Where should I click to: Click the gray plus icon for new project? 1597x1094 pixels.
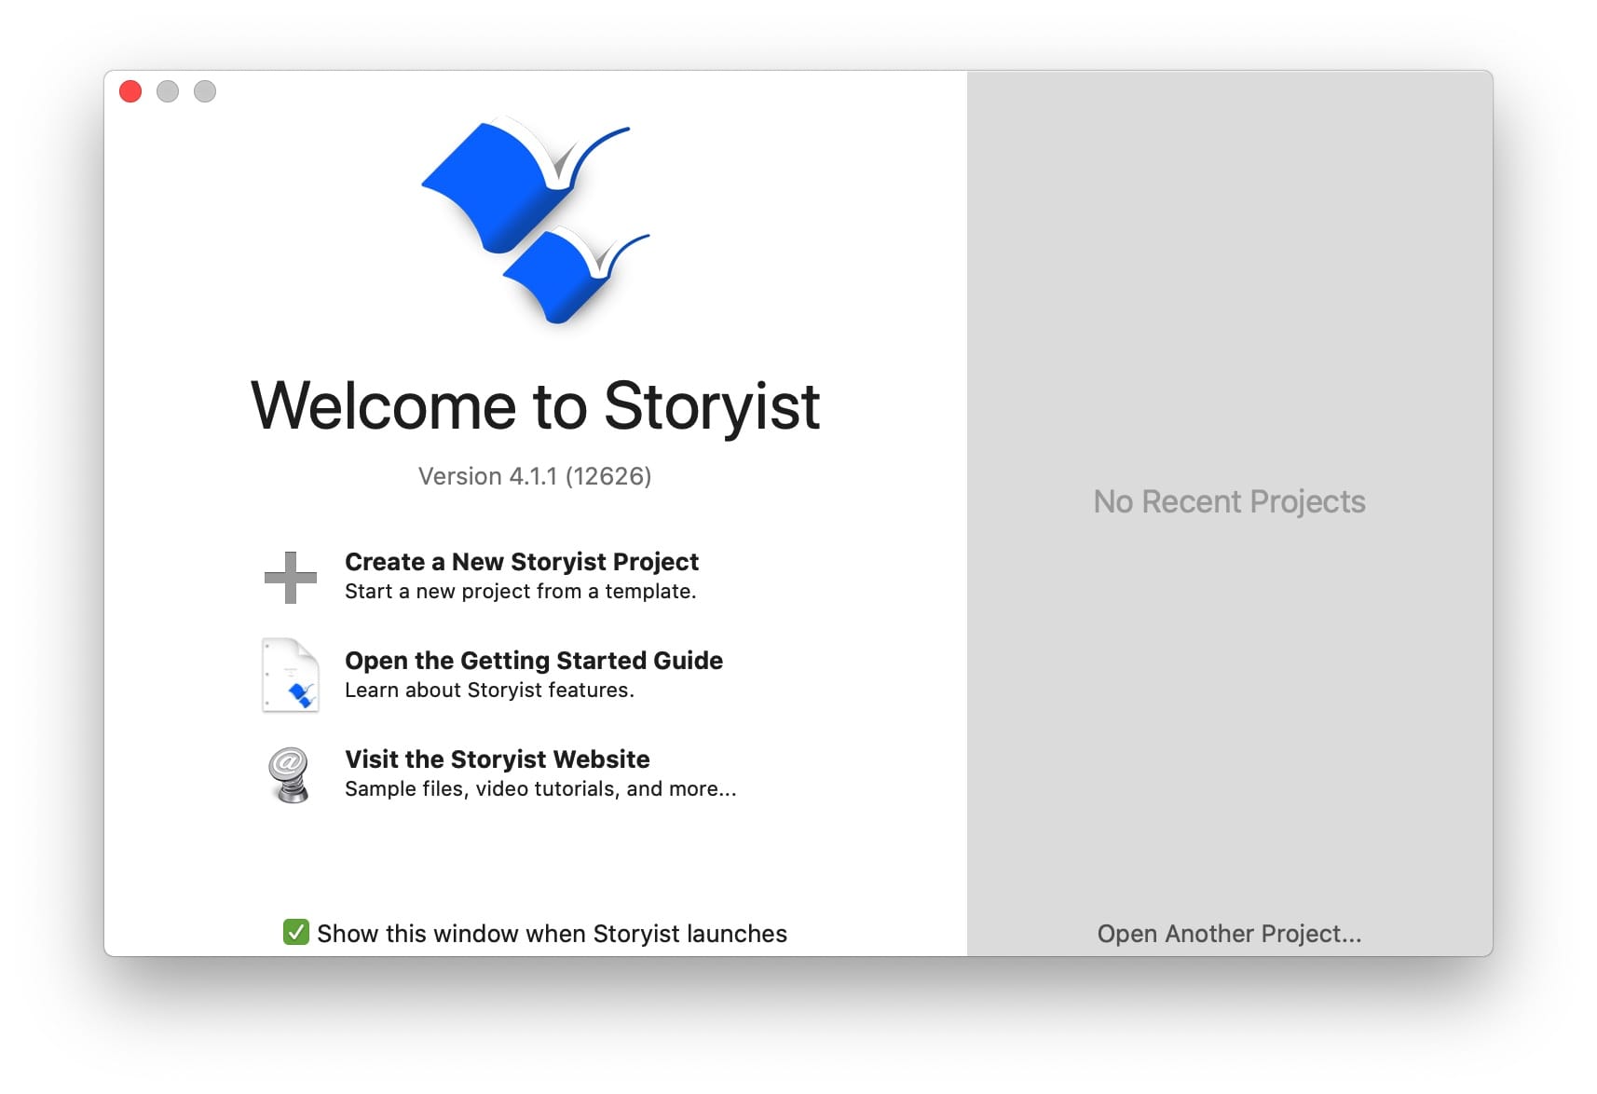pos(290,577)
